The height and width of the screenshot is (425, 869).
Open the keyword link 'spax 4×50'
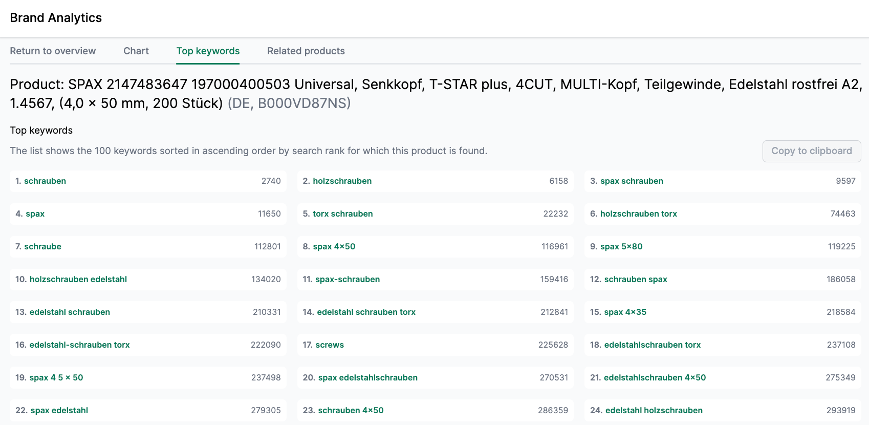pyautogui.click(x=334, y=246)
